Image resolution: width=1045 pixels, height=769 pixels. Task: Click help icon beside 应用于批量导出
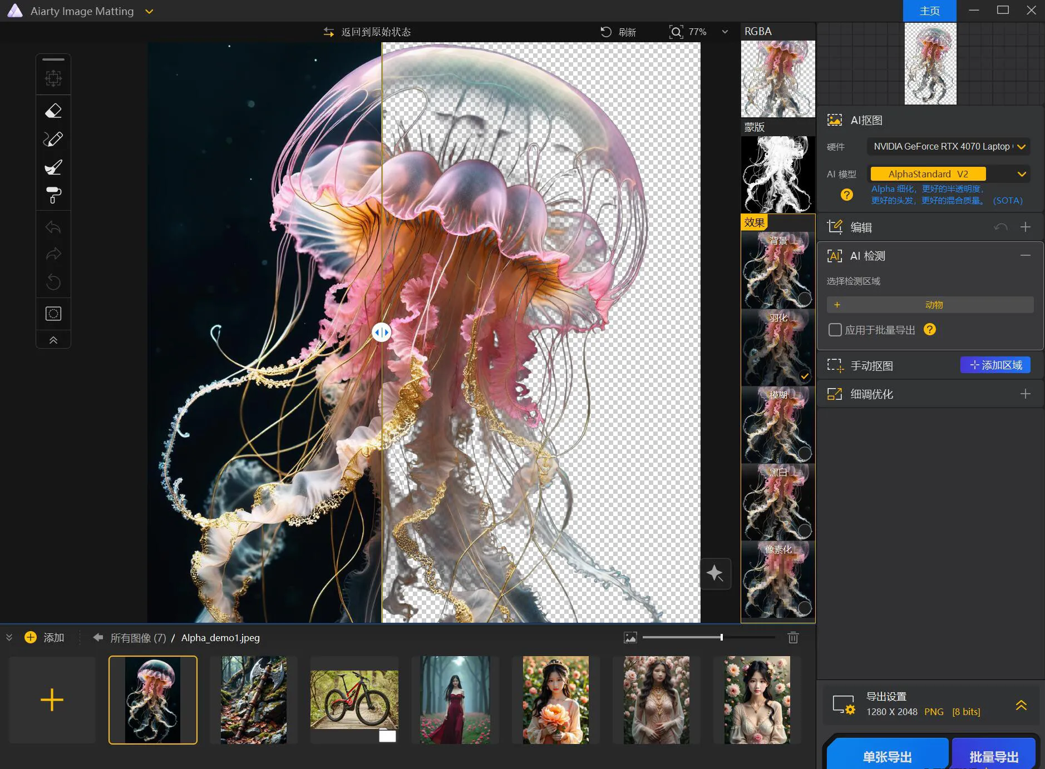click(x=929, y=329)
